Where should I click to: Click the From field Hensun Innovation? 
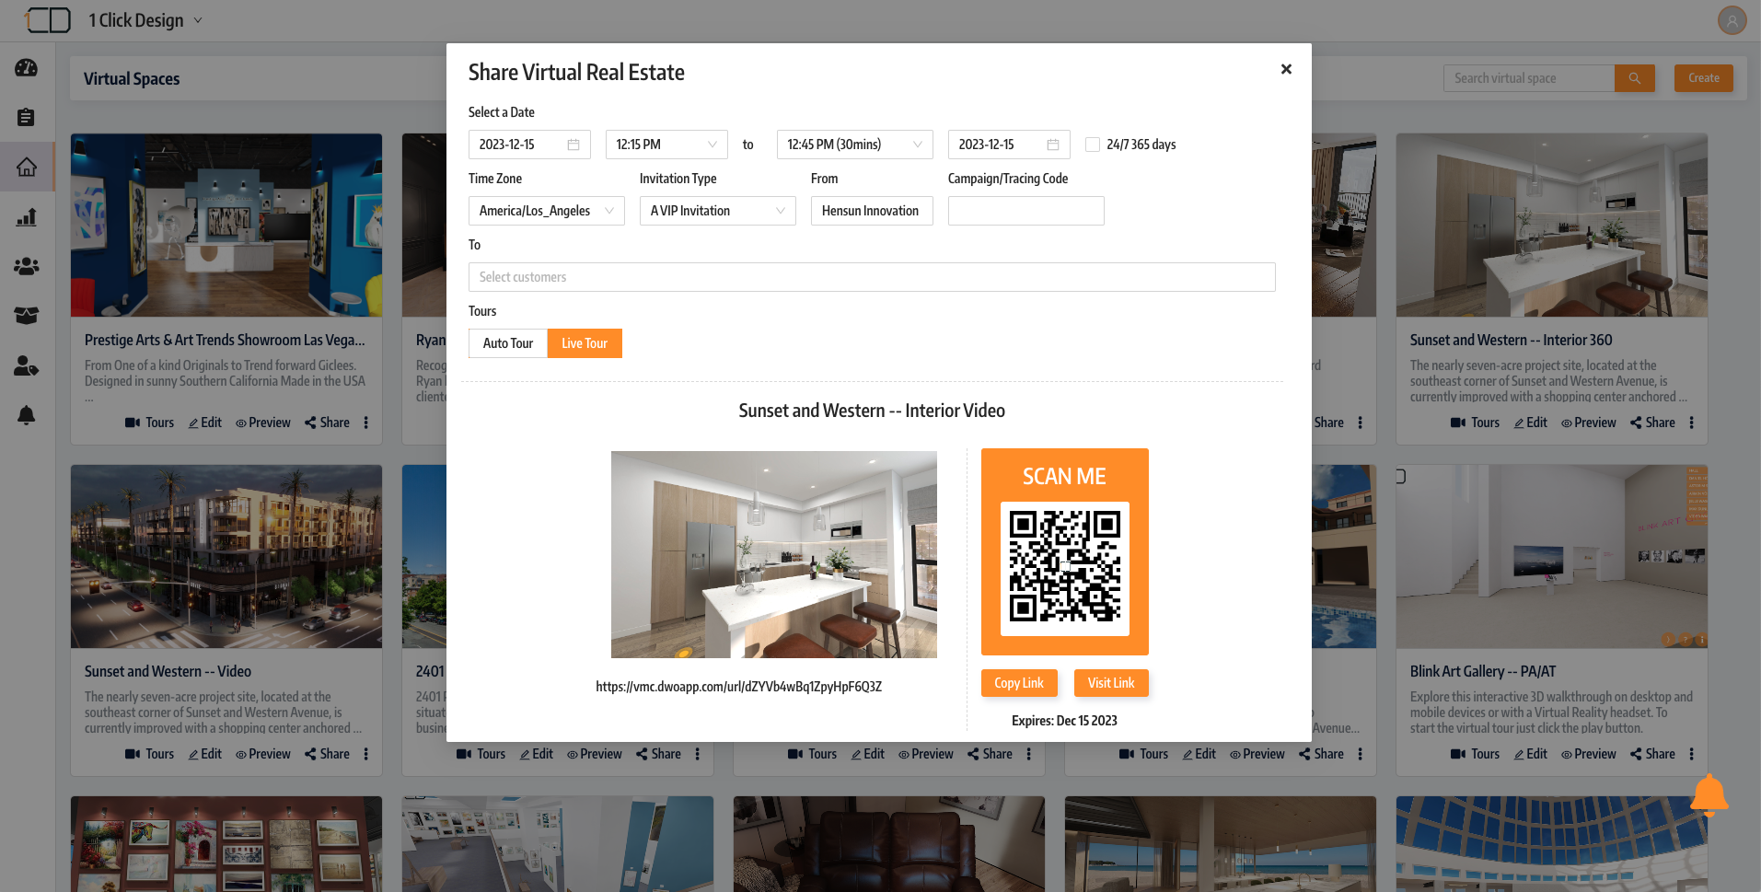872,211
